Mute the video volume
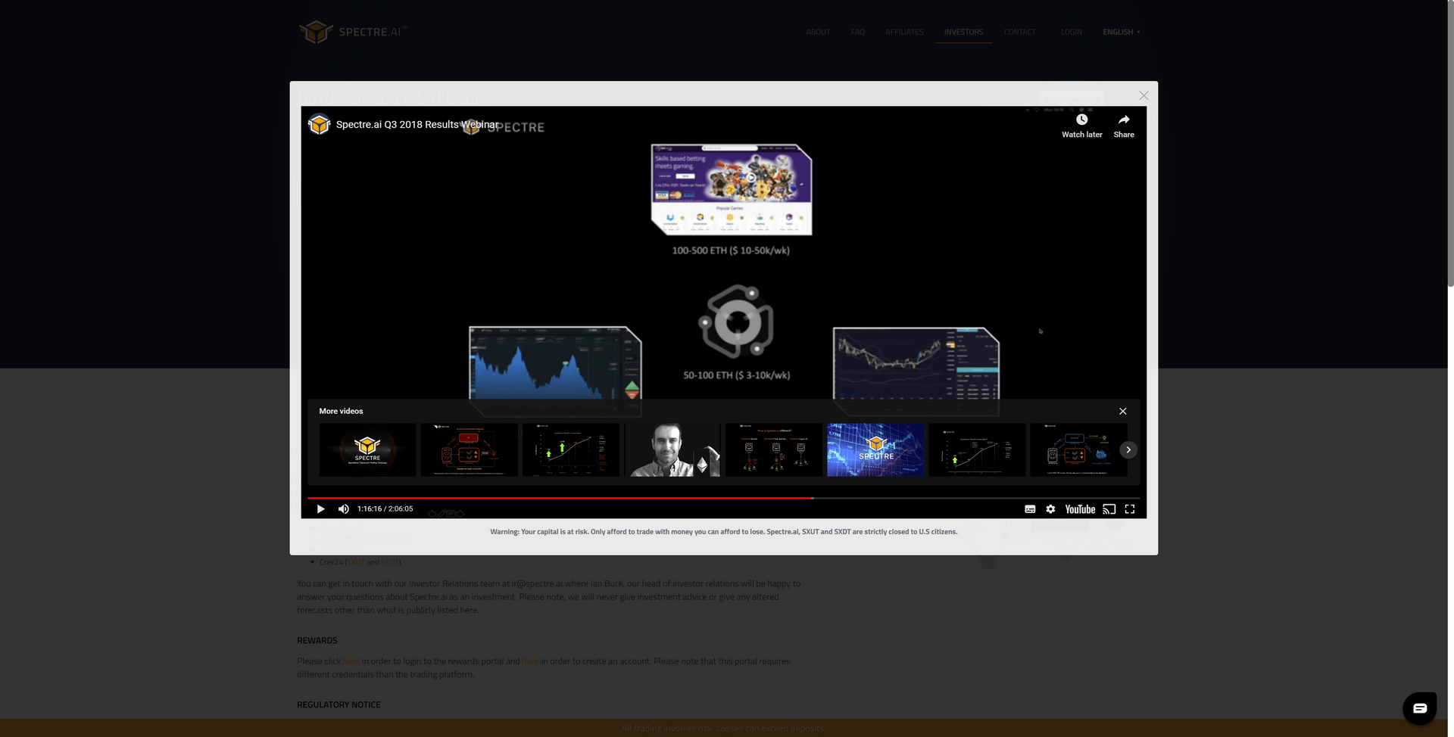The image size is (1454, 737). [x=343, y=509]
